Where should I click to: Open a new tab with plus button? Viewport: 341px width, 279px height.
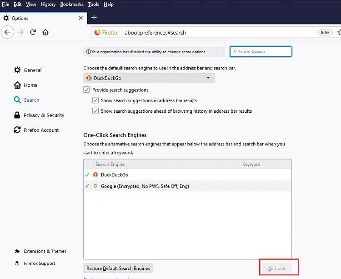pos(94,18)
